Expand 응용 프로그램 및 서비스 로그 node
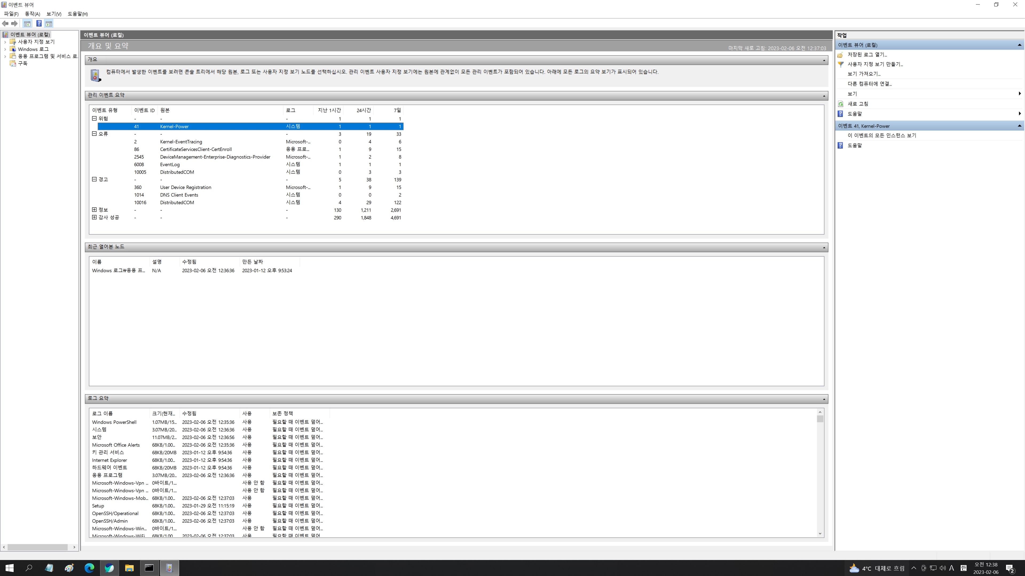The image size is (1025, 576). [x=5, y=57]
